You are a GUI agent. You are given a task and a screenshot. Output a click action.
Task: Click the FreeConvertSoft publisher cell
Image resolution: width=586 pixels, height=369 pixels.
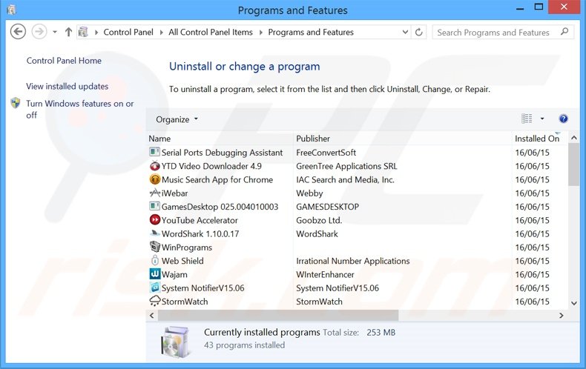(326, 153)
